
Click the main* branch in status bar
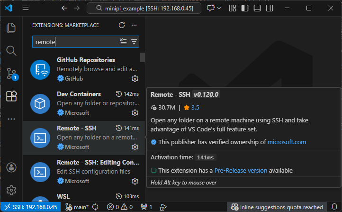click(x=77, y=207)
